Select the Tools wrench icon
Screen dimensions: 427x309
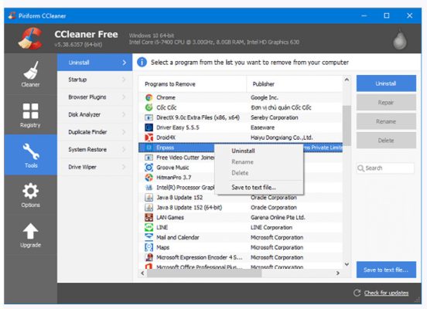point(31,151)
